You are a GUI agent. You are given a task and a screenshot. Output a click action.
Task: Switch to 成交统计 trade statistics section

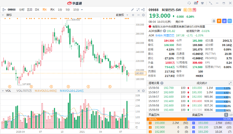point(202,83)
